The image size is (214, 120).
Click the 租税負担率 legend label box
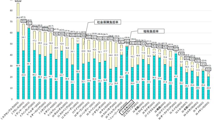(151, 31)
